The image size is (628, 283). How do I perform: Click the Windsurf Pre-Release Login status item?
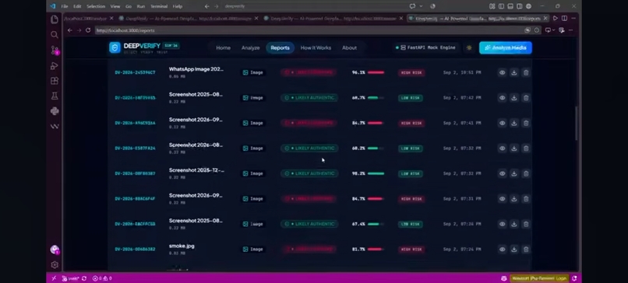[x=539, y=278]
